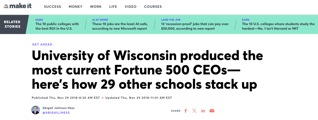Read story on public colleges with best ROI
This screenshot has width=318, height=120.
coord(57,26)
